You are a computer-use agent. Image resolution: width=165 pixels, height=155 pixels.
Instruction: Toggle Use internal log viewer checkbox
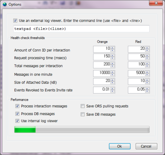(17, 121)
